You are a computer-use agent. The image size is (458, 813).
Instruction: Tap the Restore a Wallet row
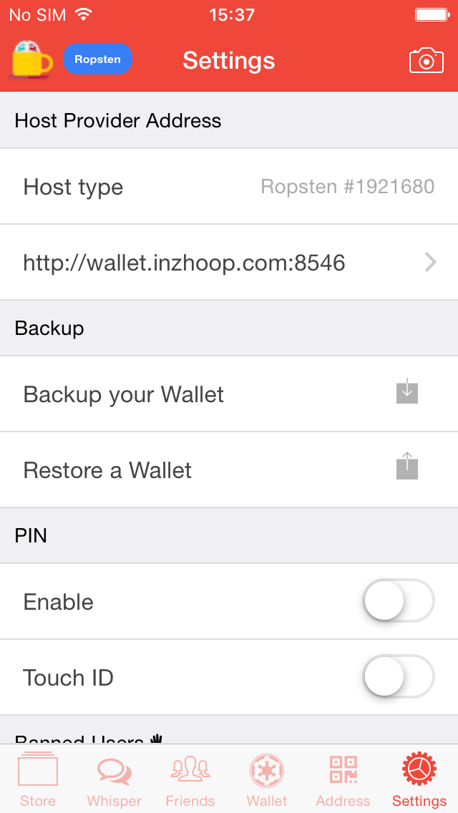click(229, 469)
